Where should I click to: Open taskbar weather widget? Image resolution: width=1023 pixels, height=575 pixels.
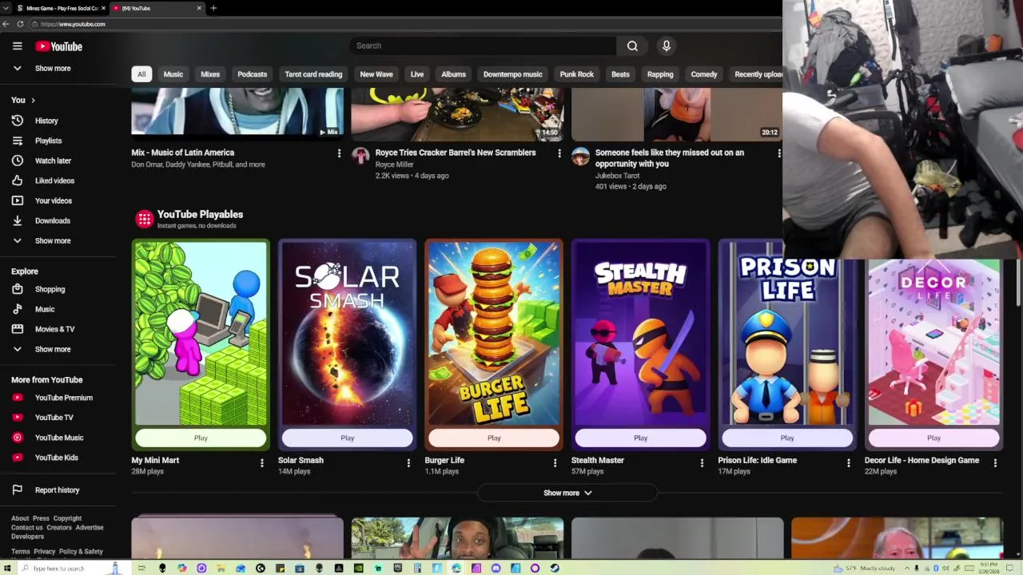(x=865, y=568)
